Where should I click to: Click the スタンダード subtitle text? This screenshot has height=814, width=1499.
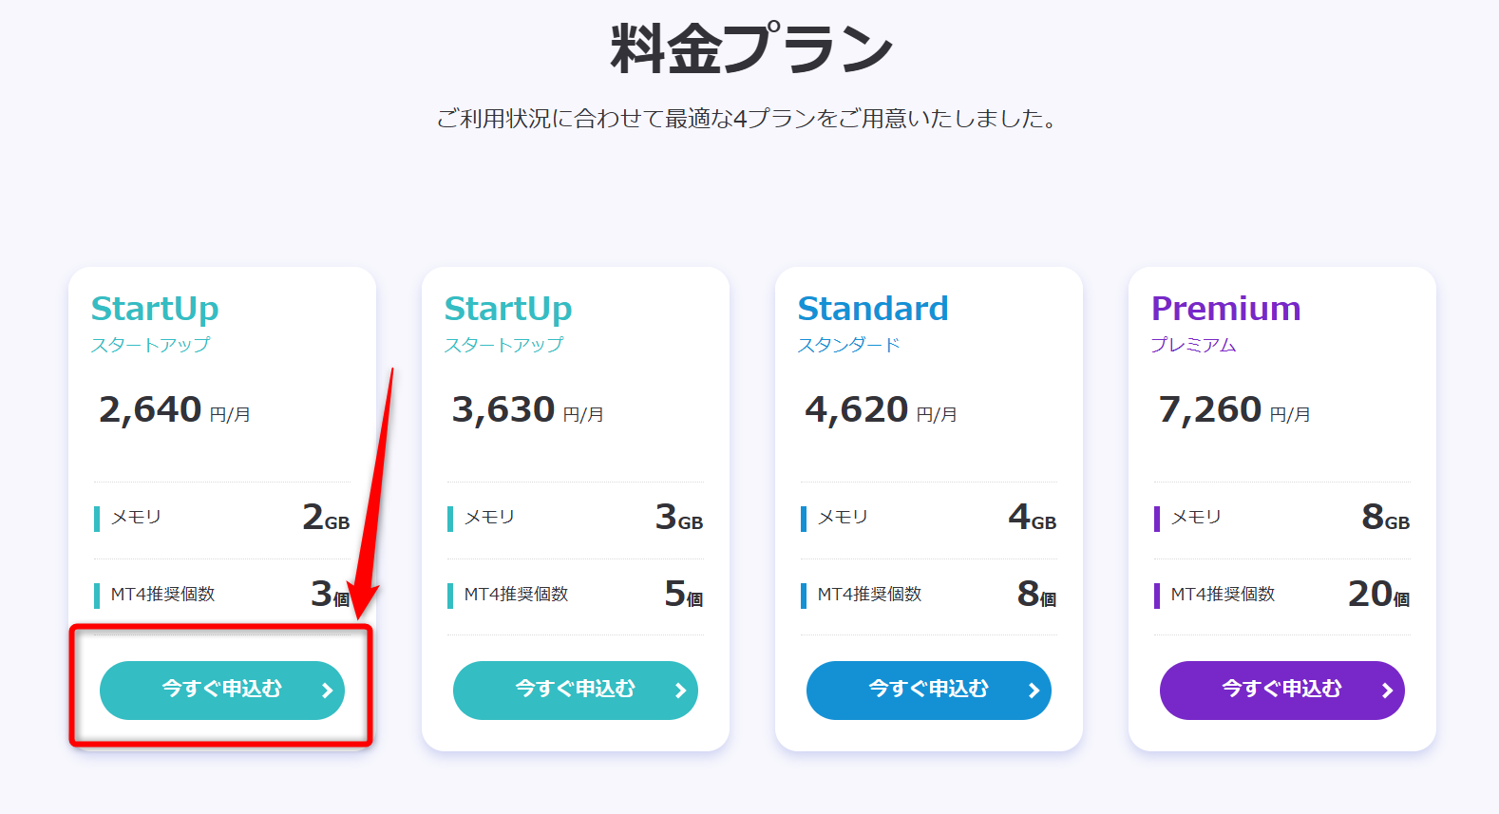click(848, 345)
